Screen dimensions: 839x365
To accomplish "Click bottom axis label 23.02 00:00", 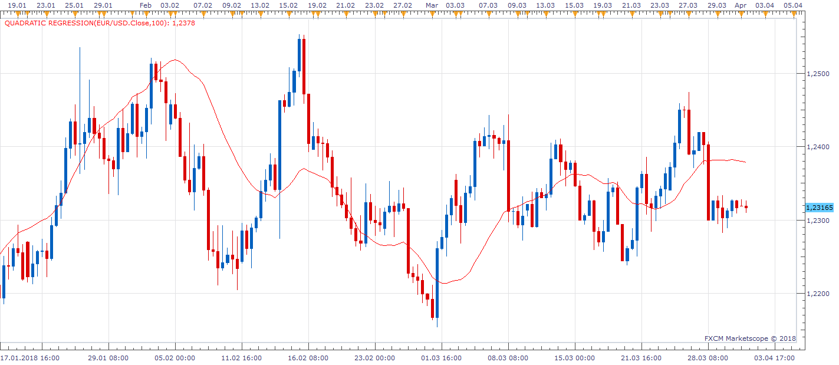I will point(375,358).
